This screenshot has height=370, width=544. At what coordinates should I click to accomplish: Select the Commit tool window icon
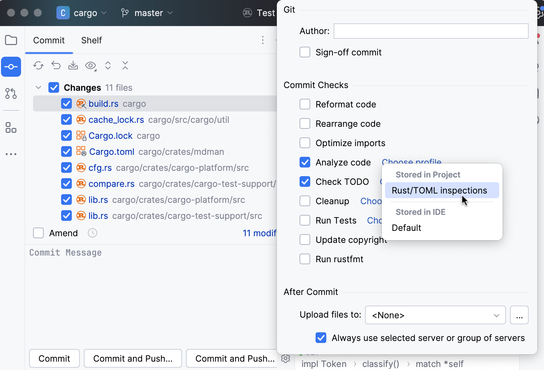point(11,67)
